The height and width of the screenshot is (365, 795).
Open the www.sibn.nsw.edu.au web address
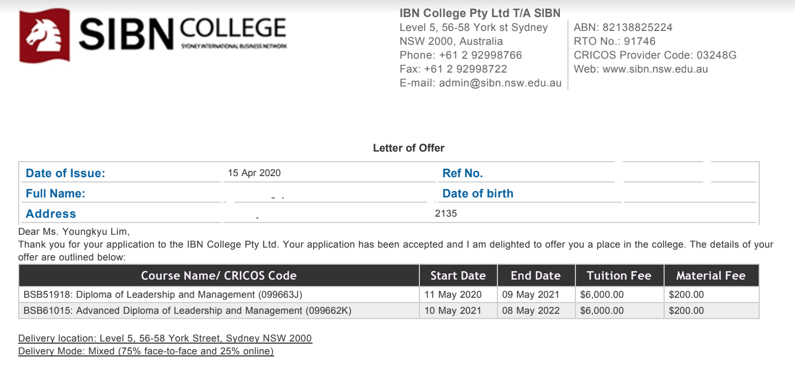coord(655,69)
